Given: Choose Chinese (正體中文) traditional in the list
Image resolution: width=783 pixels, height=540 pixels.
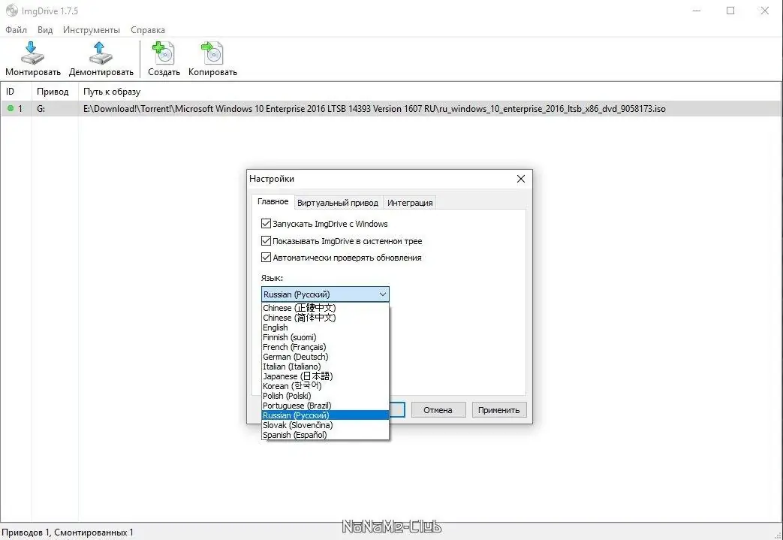Looking at the screenshot, I should (x=325, y=308).
